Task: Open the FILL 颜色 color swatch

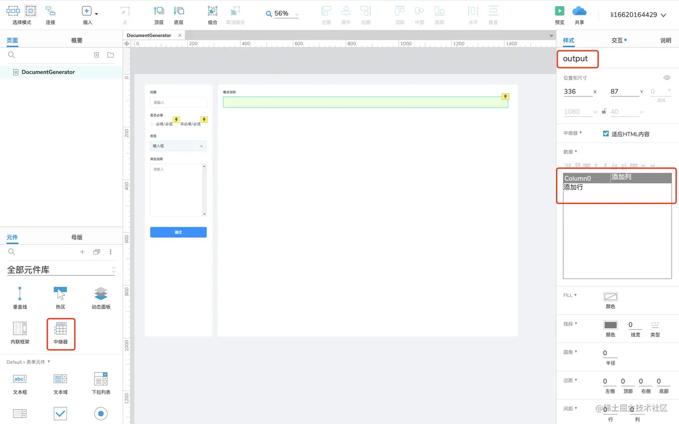Action: click(x=610, y=297)
